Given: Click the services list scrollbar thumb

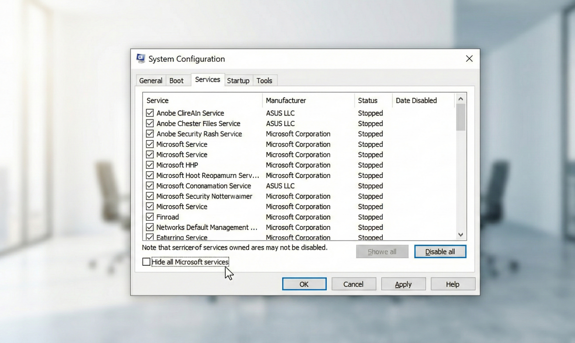Looking at the screenshot, I should 460,117.
